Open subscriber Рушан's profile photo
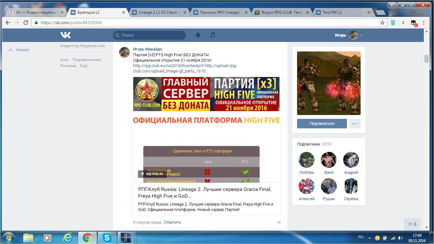 click(x=329, y=186)
